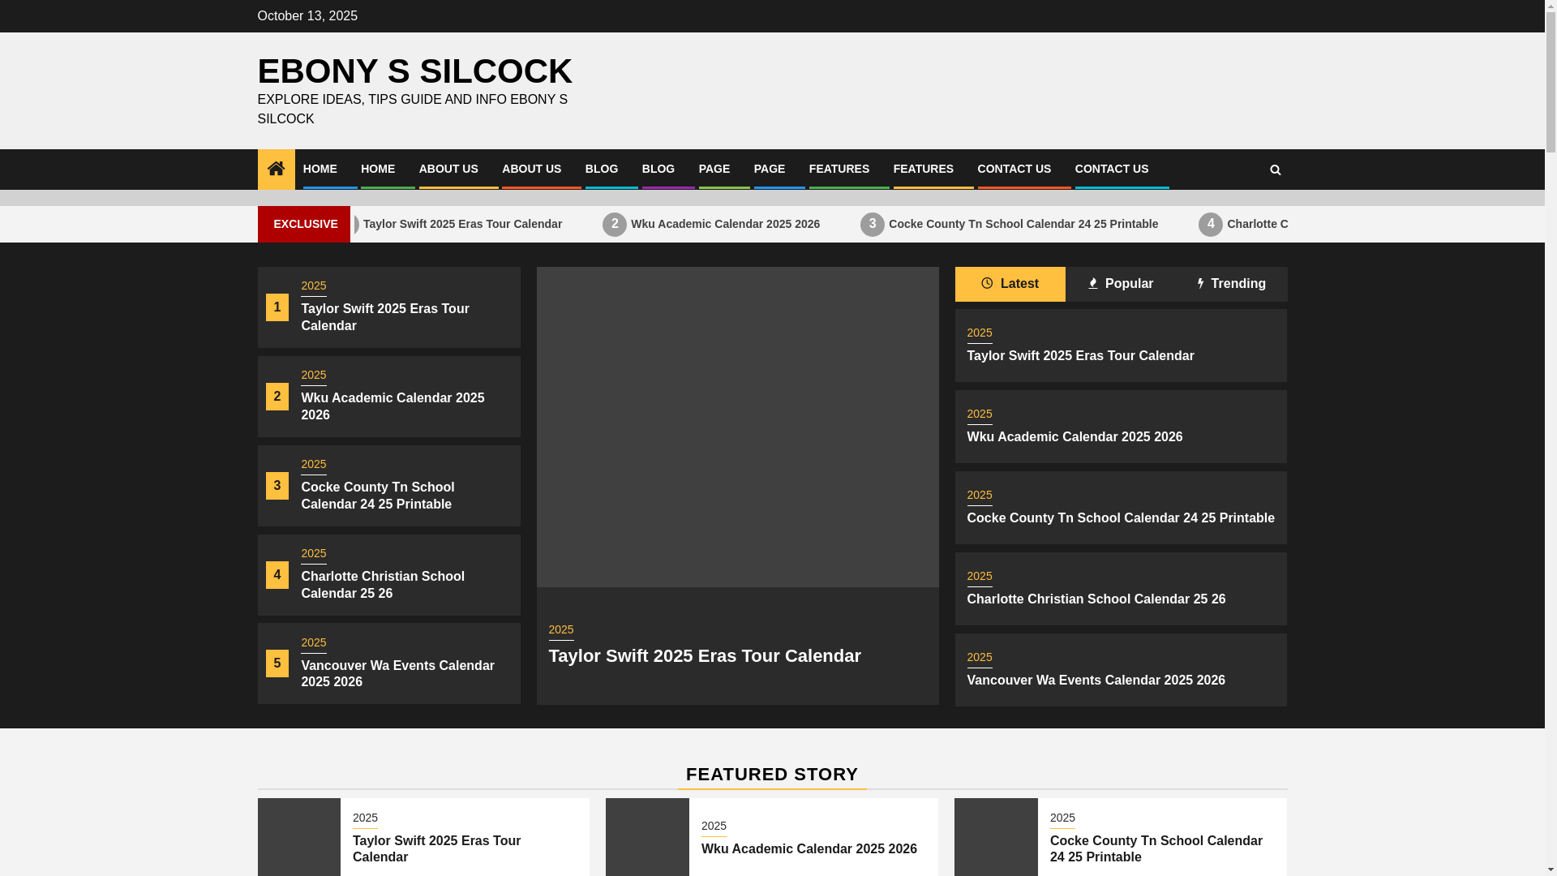Open Cocke County Tn School Calendar in numbered list
The height and width of the screenshot is (876, 1557).
coord(378,496)
